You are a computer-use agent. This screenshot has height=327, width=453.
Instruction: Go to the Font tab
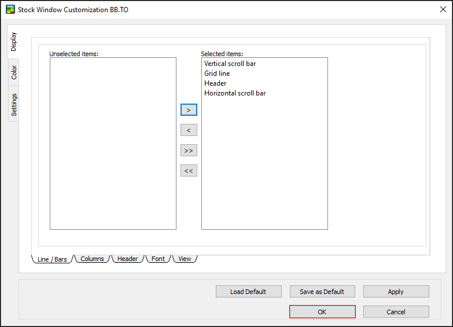tap(158, 259)
